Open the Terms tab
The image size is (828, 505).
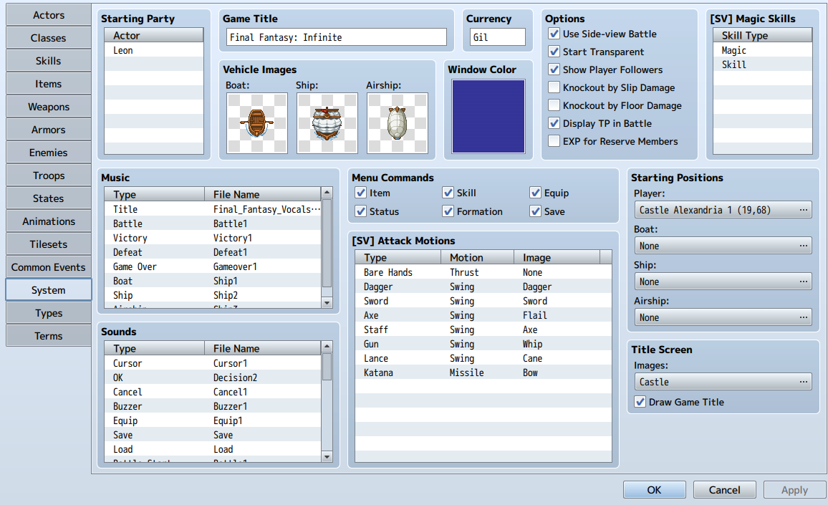click(49, 336)
